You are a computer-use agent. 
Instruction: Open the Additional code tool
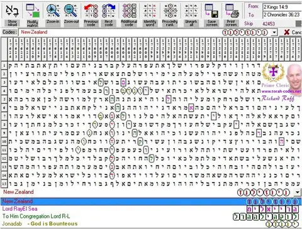point(129,14)
